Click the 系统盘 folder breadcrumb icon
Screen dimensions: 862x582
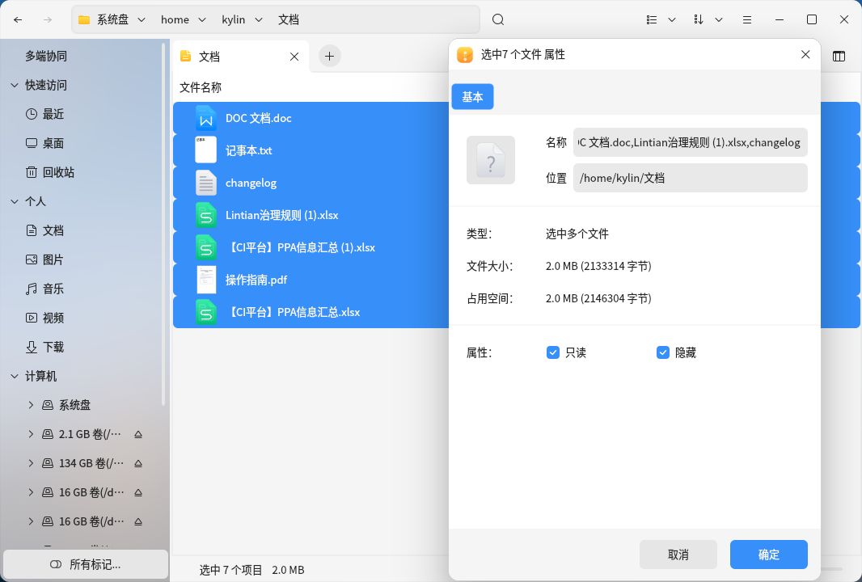click(84, 19)
